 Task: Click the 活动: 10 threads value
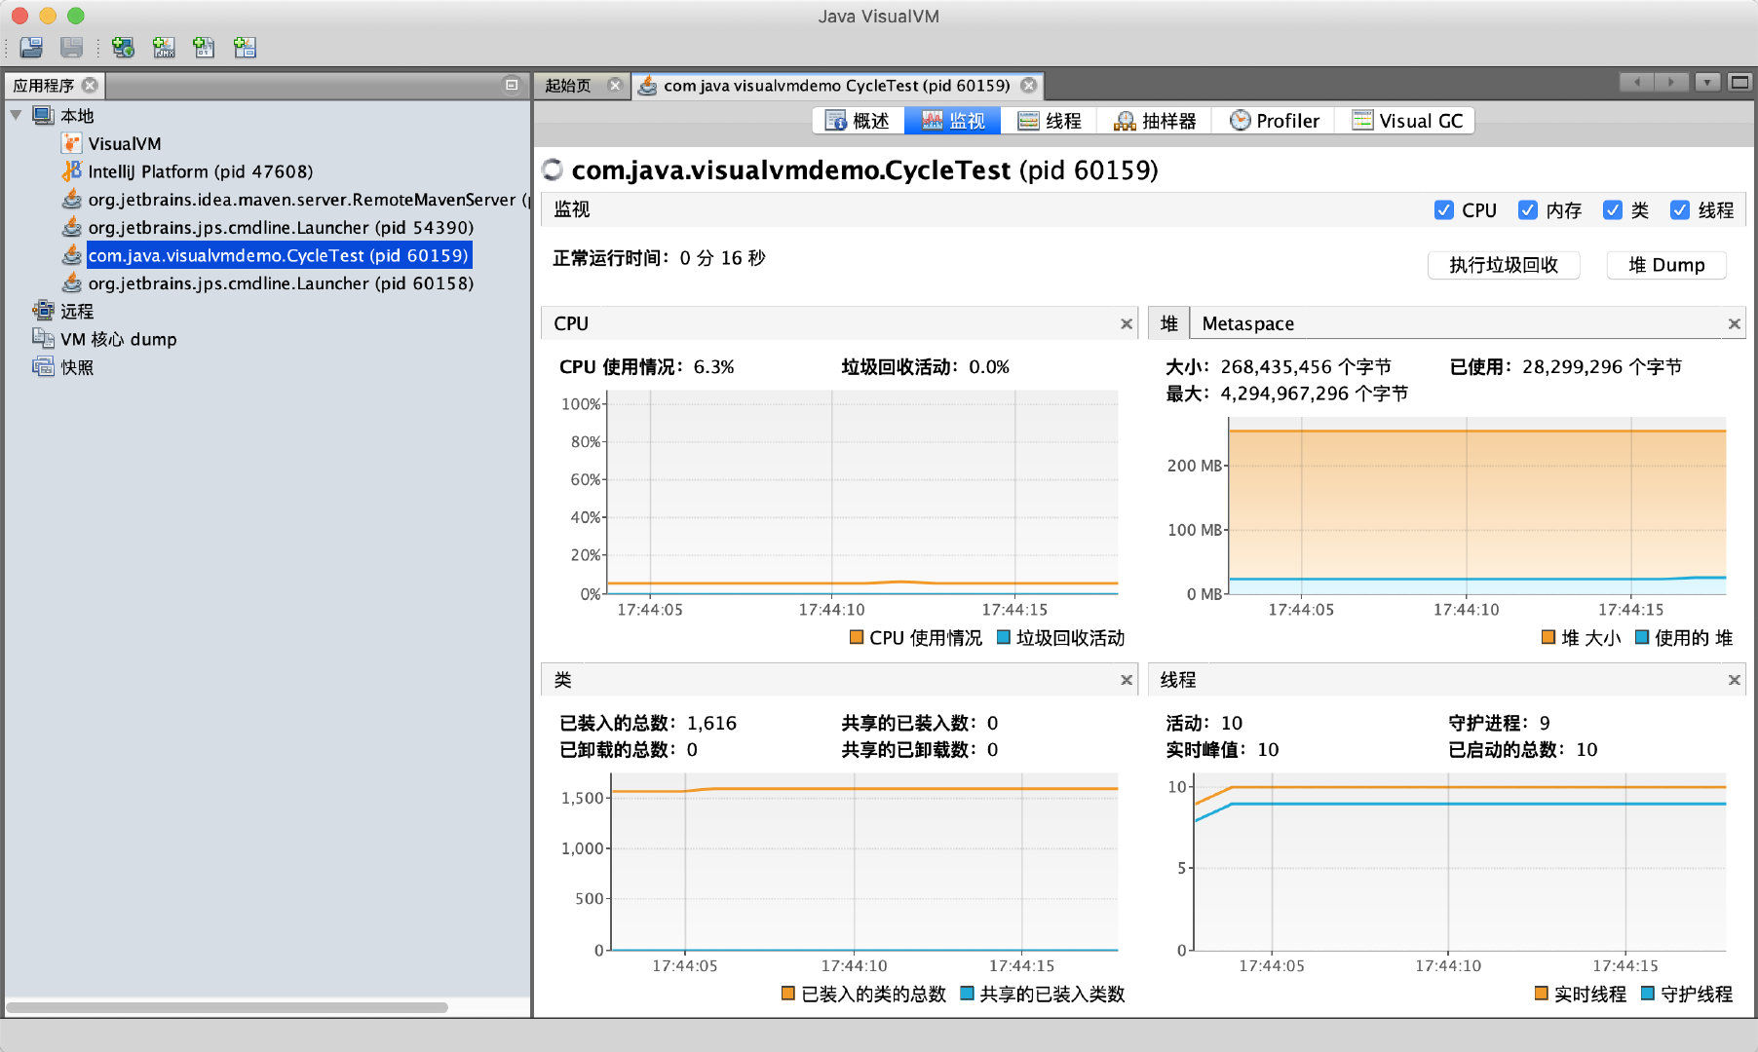point(1204,723)
